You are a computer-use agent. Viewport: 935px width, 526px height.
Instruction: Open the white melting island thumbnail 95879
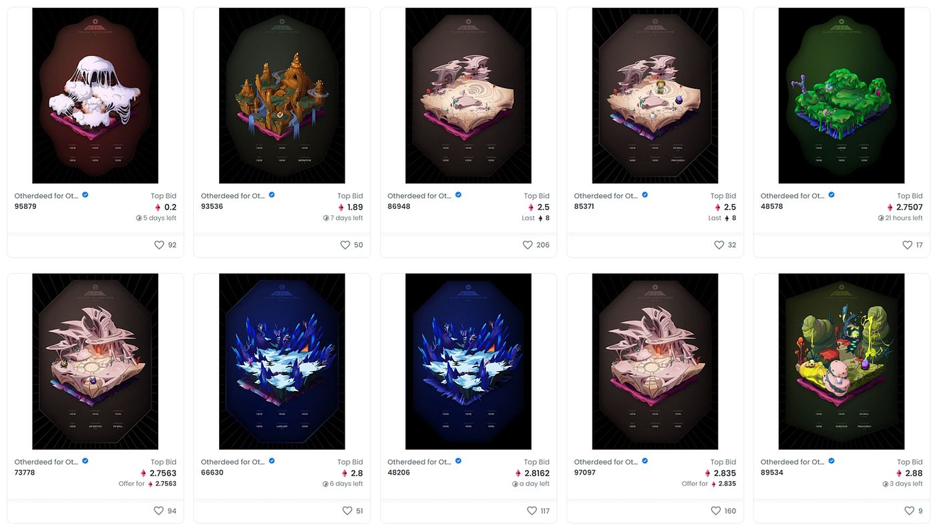(96, 95)
